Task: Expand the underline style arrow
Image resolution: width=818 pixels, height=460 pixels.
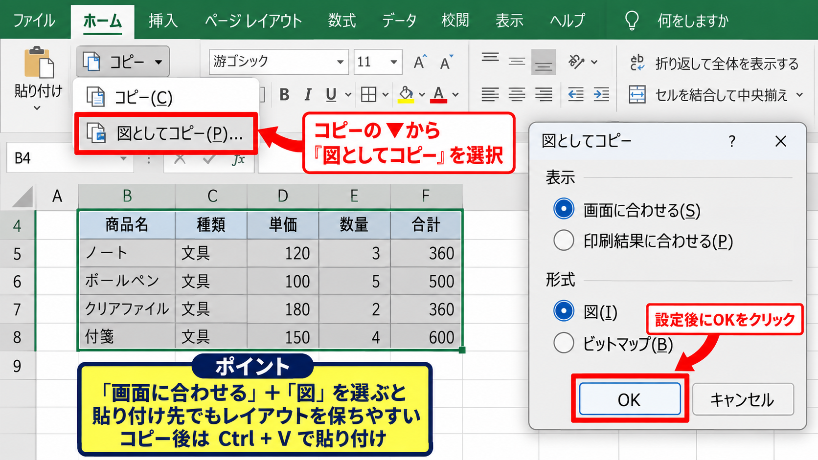Action: 348,95
